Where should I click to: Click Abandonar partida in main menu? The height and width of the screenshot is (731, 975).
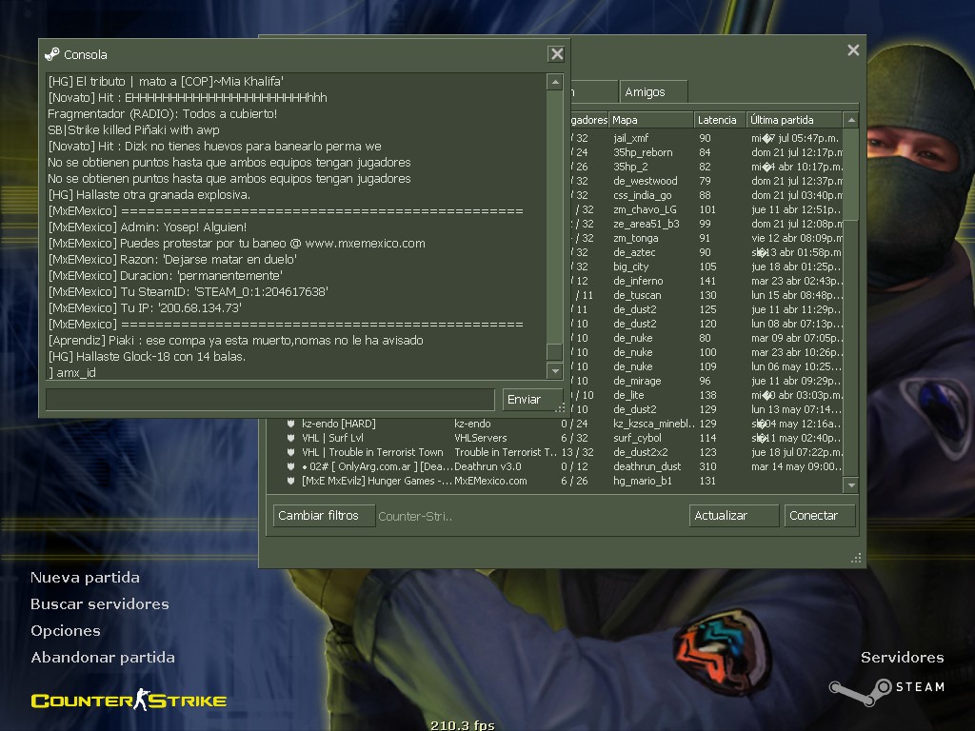point(103,658)
